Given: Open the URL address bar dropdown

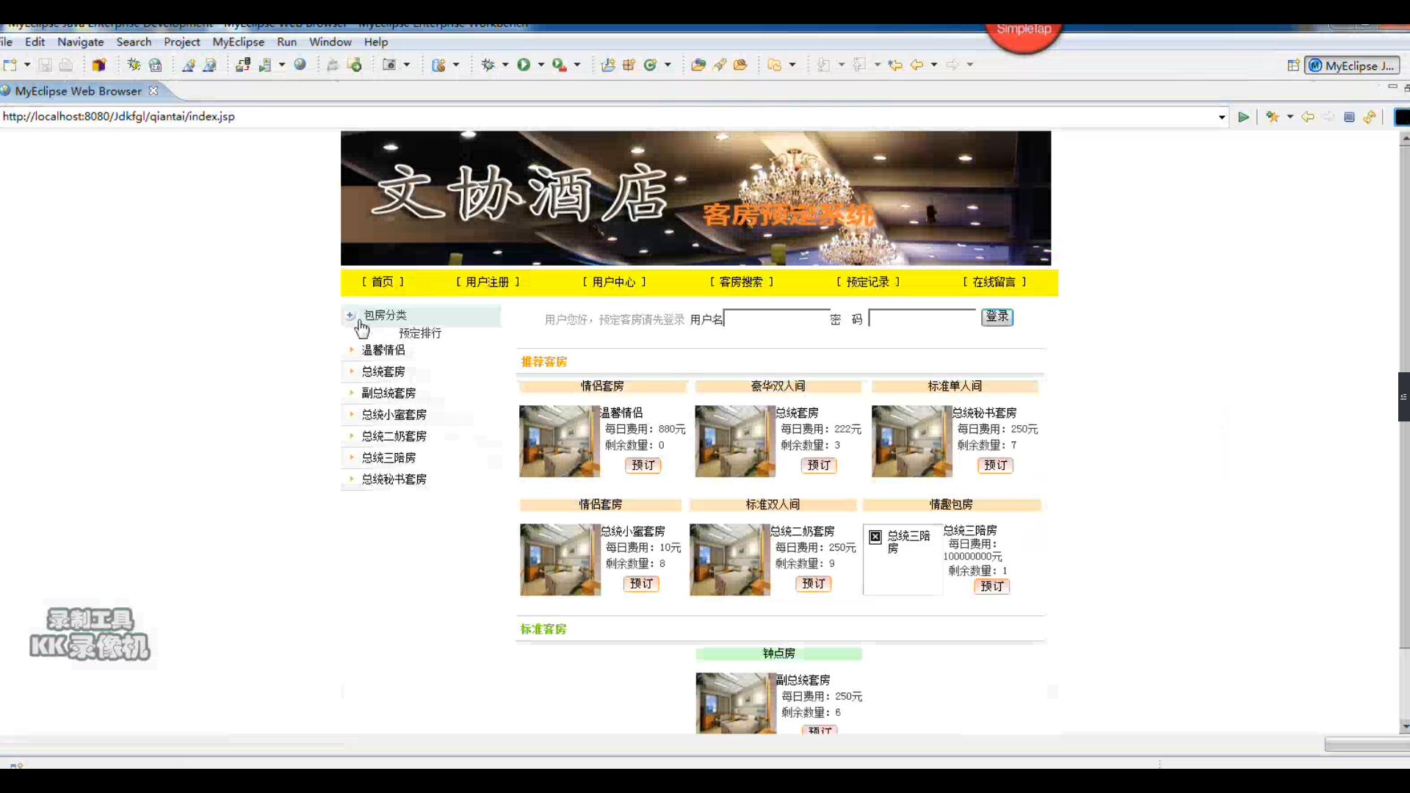Looking at the screenshot, I should coord(1222,117).
